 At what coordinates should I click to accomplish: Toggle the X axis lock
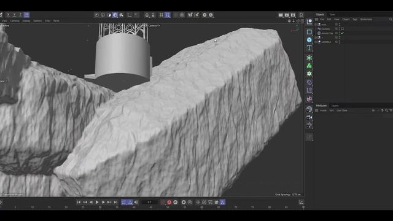point(8,15)
